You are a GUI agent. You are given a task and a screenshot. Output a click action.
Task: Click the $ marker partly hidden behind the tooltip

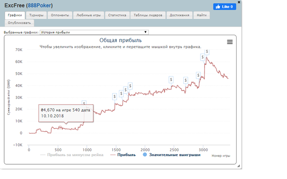(84, 103)
